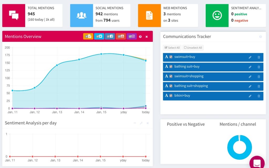
Task: Uncheck the swimsuit+buy tracker
Action: tap(171, 57)
